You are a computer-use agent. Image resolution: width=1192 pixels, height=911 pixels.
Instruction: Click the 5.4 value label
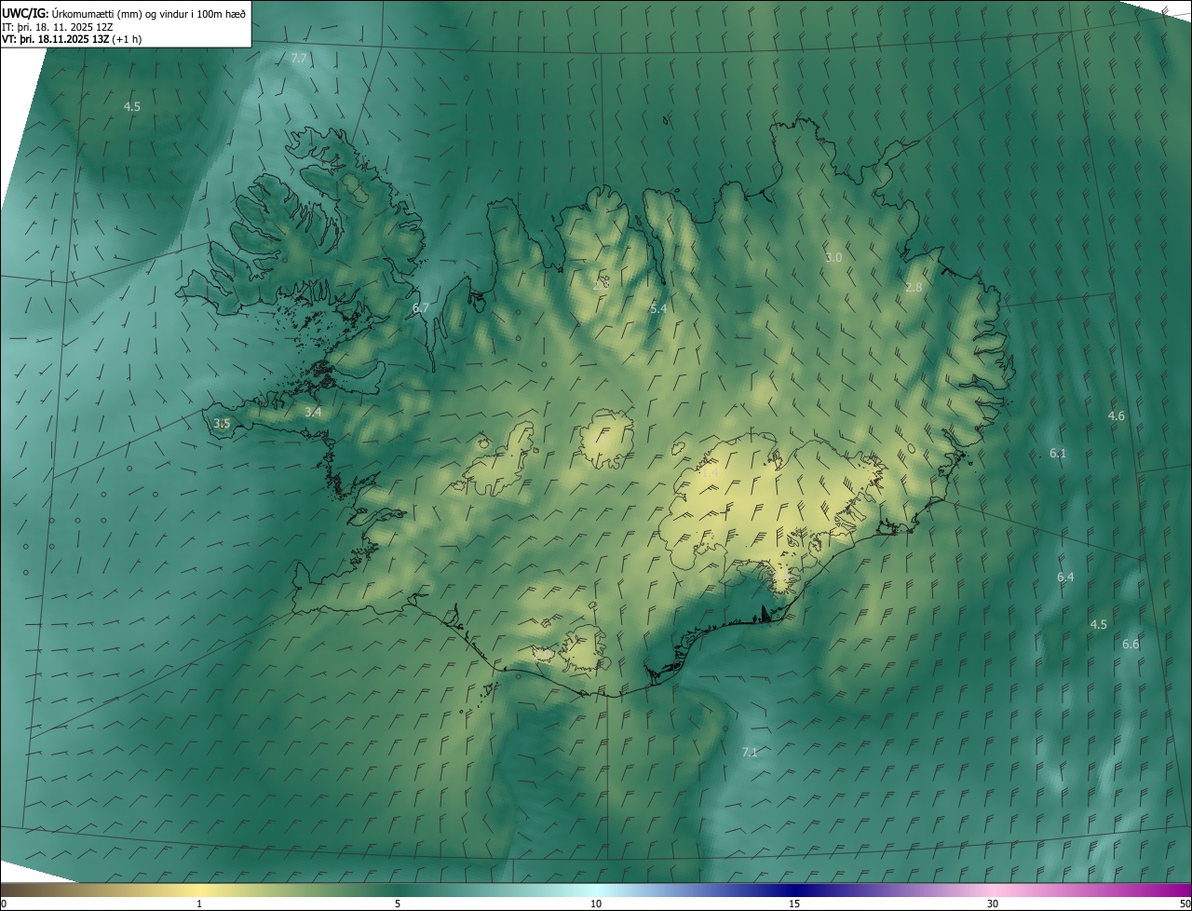(658, 308)
